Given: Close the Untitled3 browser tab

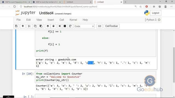Looking at the screenshot, I should coord(91,2).
